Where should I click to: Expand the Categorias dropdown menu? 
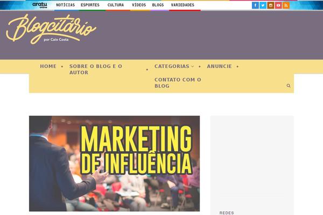[x=174, y=66]
